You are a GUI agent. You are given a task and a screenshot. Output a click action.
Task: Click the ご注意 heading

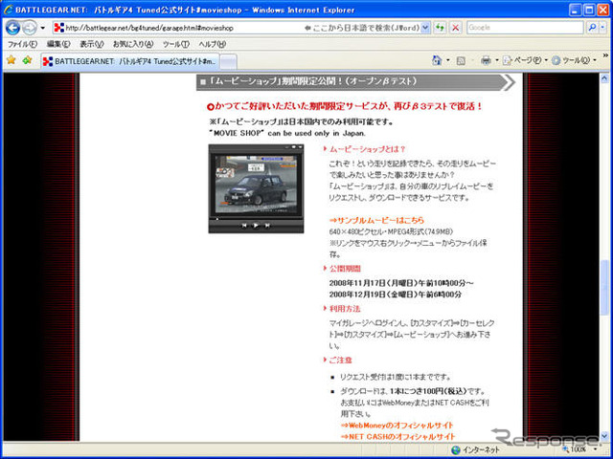click(x=340, y=360)
